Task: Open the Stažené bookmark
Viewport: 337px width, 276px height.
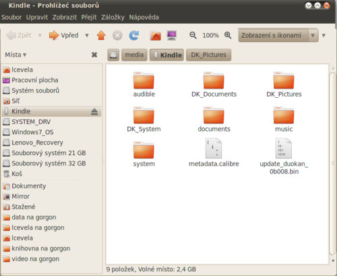Action: point(52,206)
